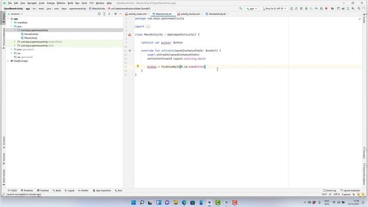Open Resource Manager side tab
Screen dimensions: 368x207
(x=3, y=39)
